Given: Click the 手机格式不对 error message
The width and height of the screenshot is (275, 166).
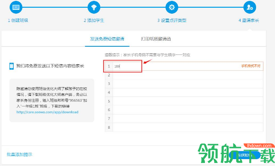Looking at the screenshot, I should pos(251,66).
